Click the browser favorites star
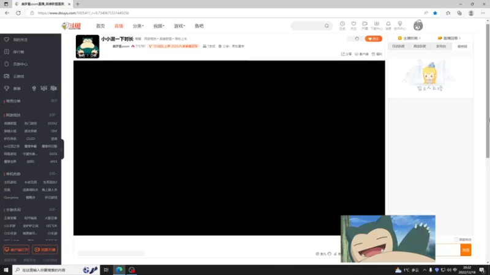 click(435, 13)
